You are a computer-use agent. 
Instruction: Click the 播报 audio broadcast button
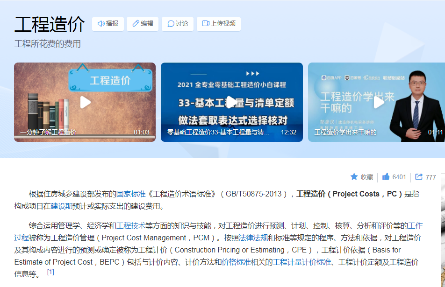tap(108, 23)
